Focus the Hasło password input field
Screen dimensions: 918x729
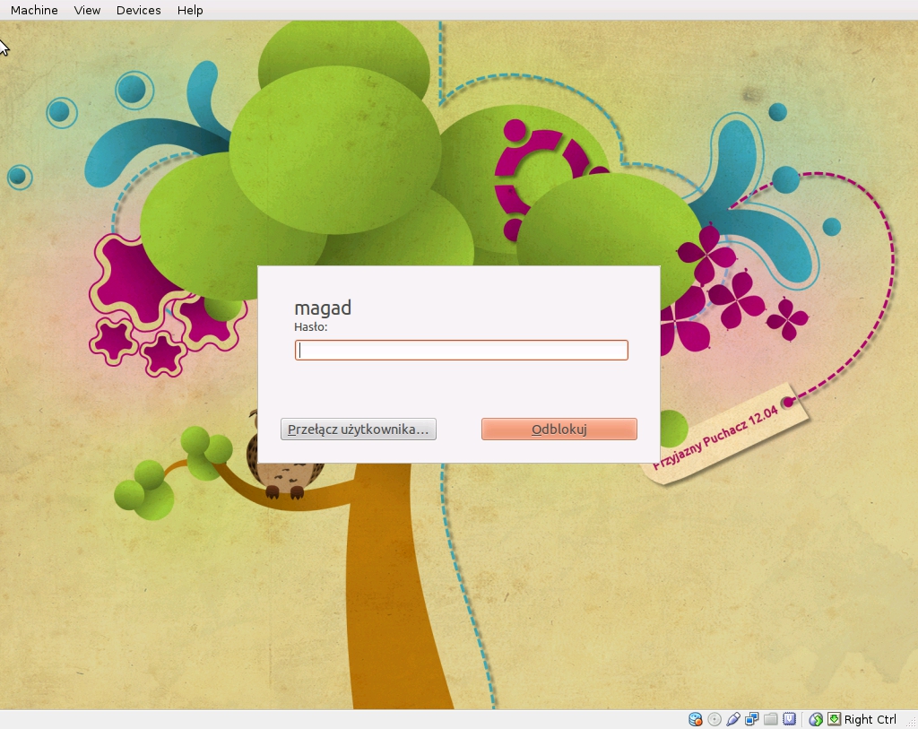click(x=462, y=351)
